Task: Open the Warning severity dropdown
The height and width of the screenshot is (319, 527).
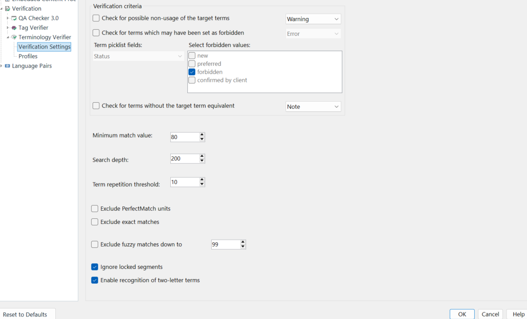Action: coord(335,18)
